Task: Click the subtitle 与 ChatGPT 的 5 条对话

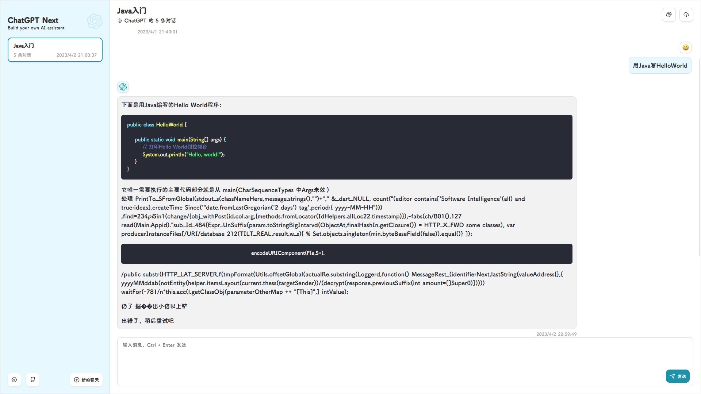Action: [146, 21]
